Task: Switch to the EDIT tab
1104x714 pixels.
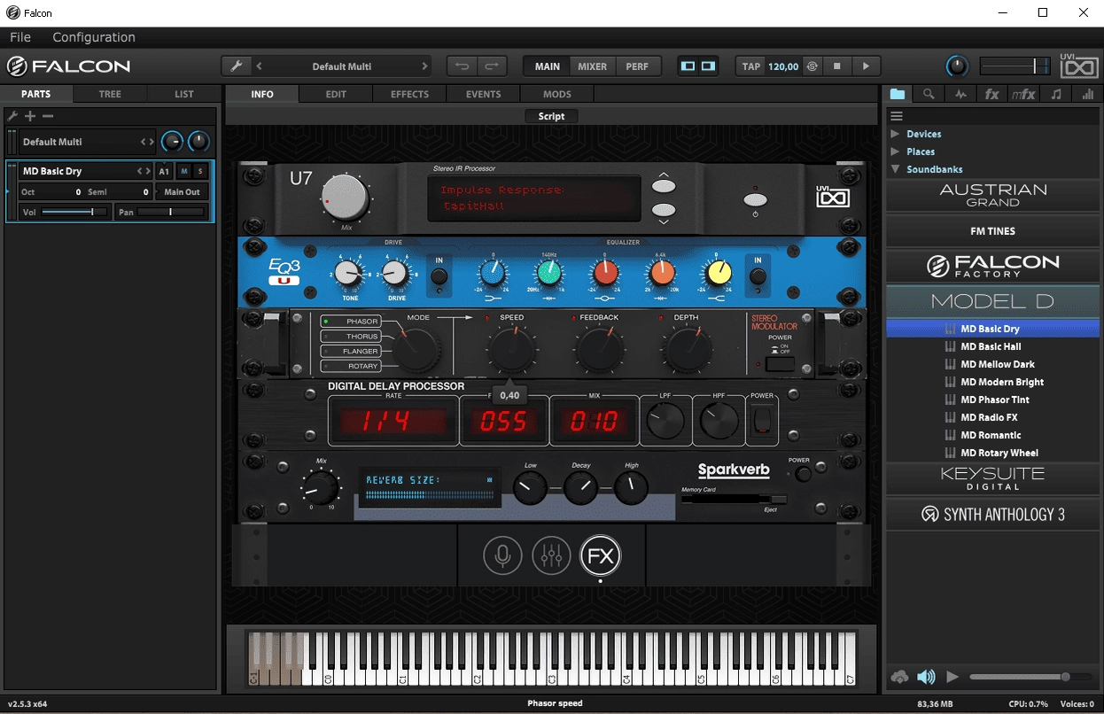Action: point(336,94)
